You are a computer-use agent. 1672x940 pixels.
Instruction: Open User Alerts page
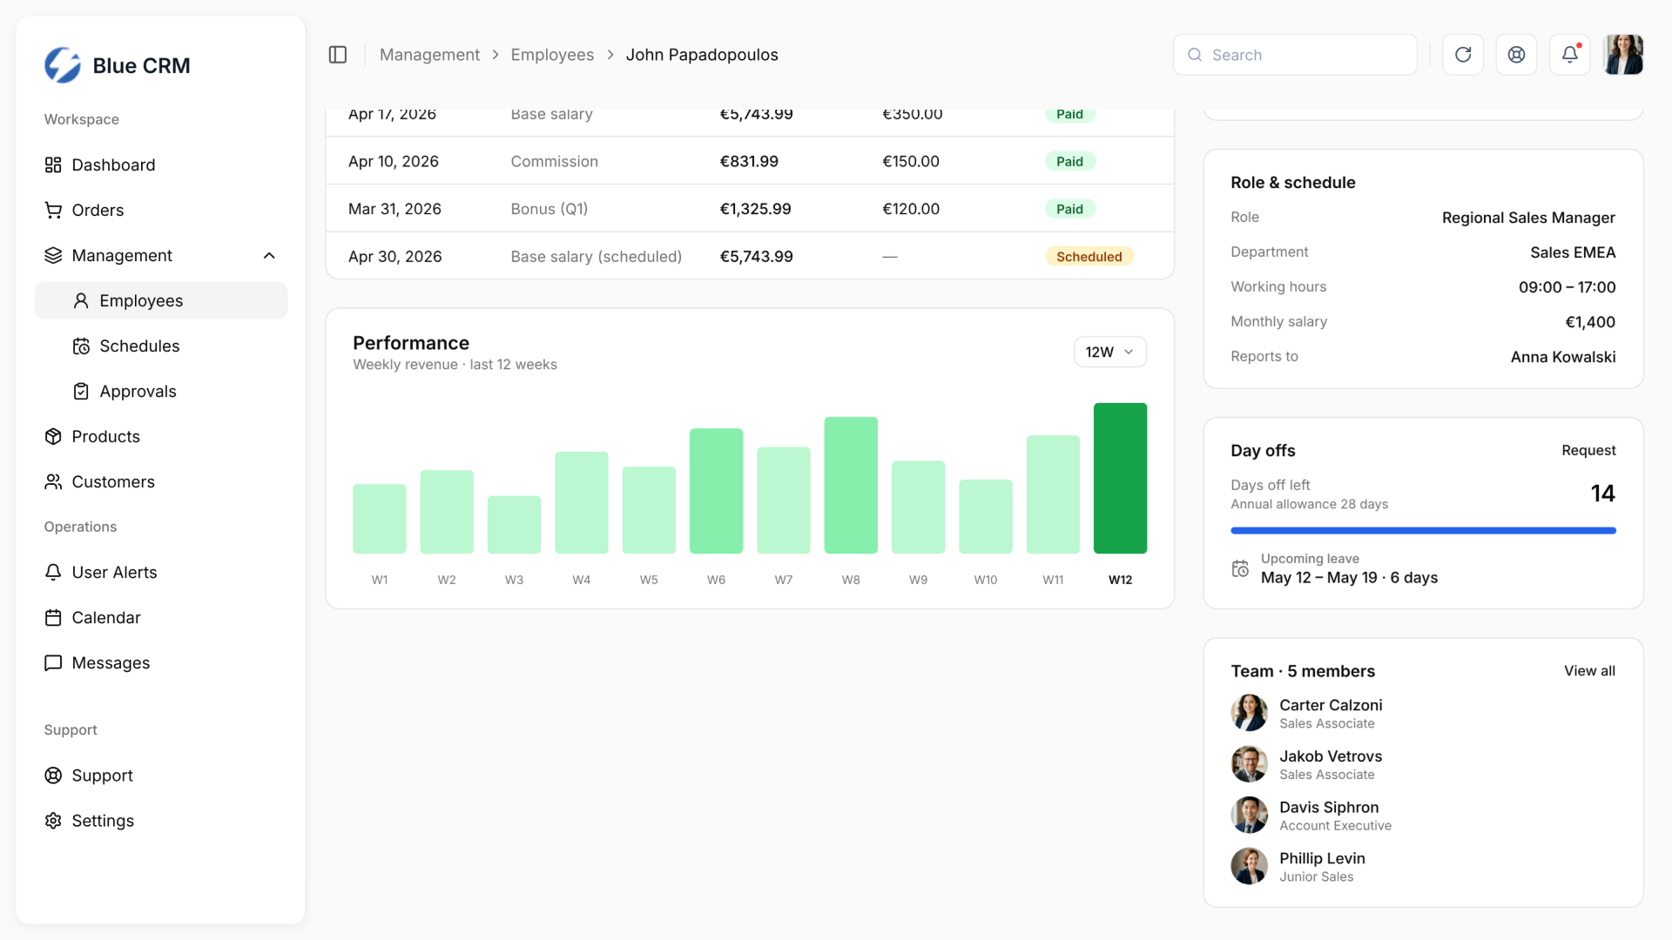[161, 572]
